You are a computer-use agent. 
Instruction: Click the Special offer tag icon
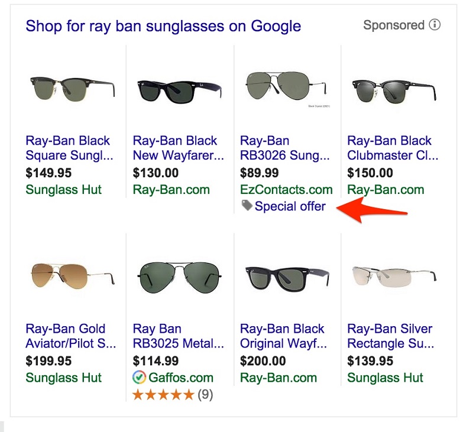[247, 206]
